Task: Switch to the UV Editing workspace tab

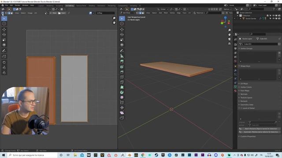Action: coord(70,6)
